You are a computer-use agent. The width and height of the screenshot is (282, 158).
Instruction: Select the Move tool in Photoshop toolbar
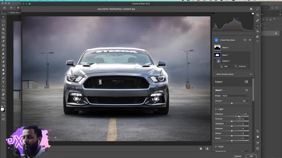3,17
